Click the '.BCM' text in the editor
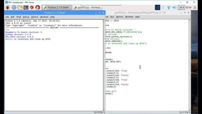 [x=108, y=48]
